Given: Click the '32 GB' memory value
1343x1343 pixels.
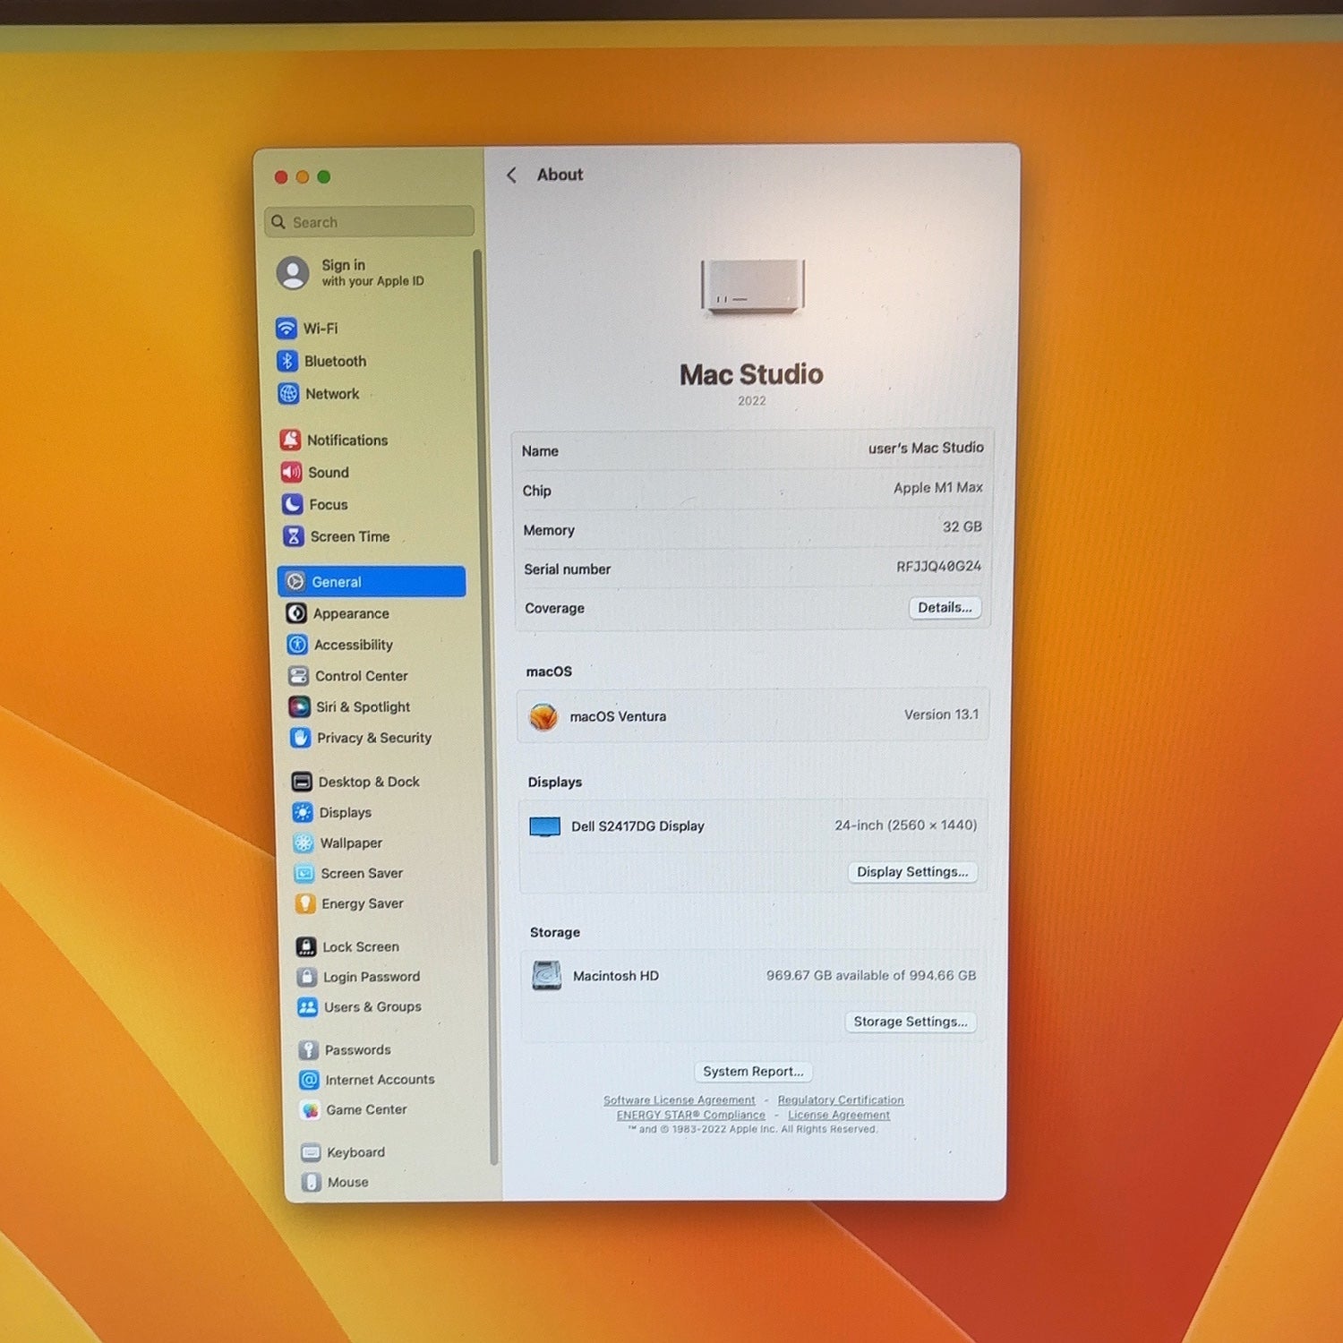Looking at the screenshot, I should 962,527.
